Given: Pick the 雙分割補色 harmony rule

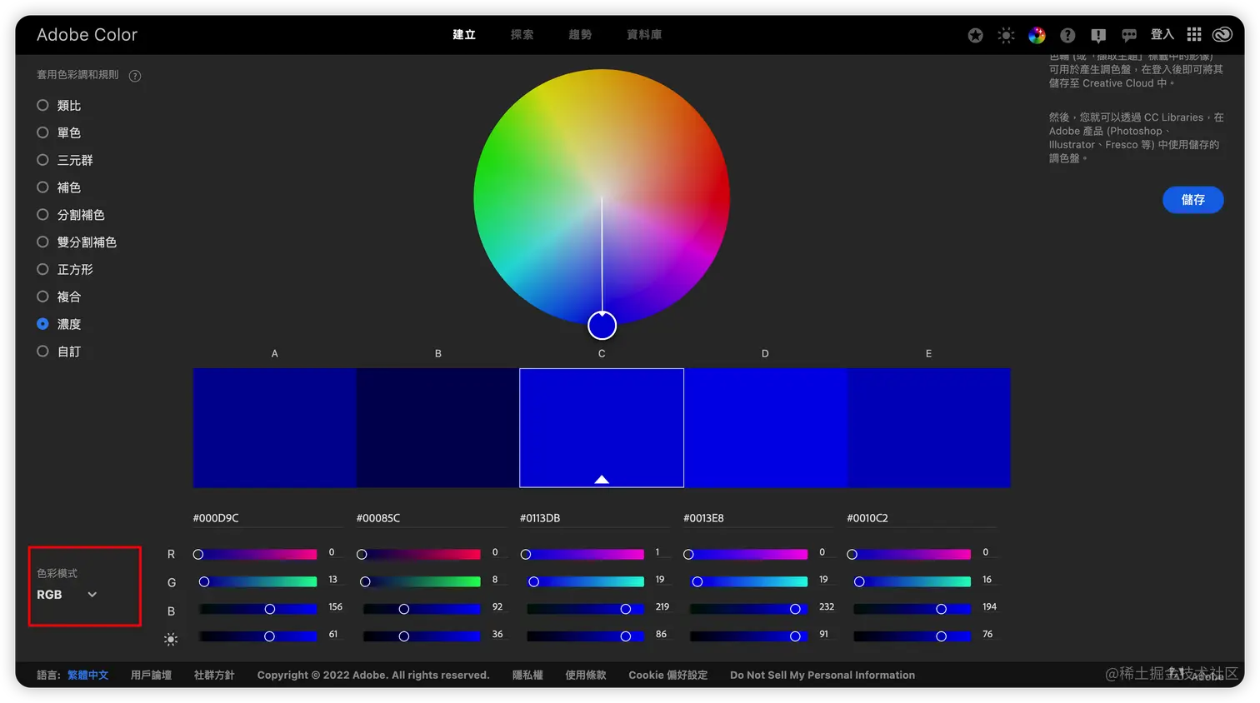Looking at the screenshot, I should pos(77,242).
